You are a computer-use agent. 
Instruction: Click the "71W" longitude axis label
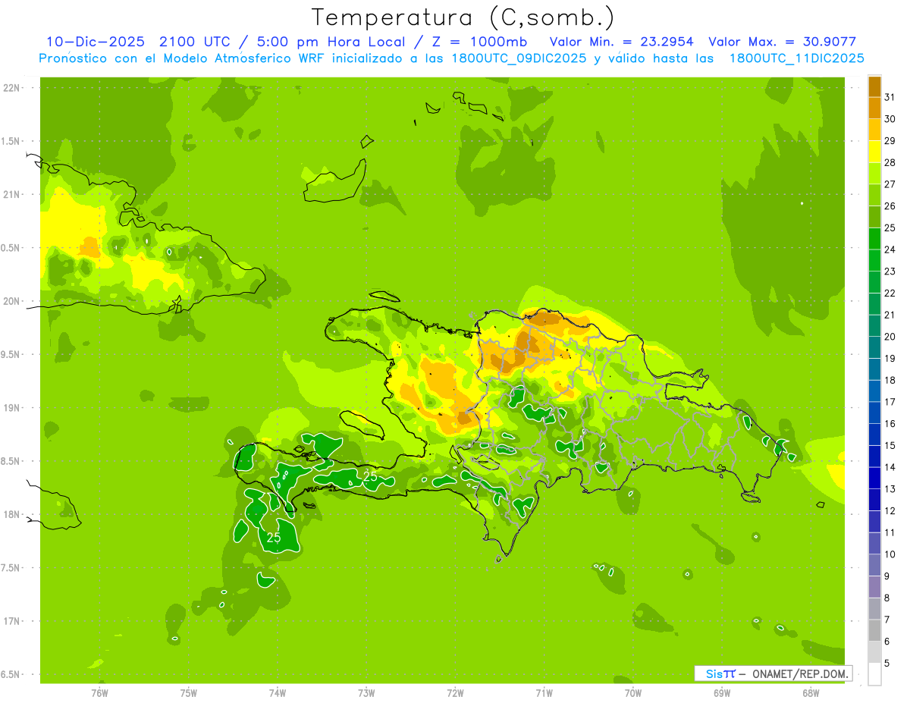[544, 693]
